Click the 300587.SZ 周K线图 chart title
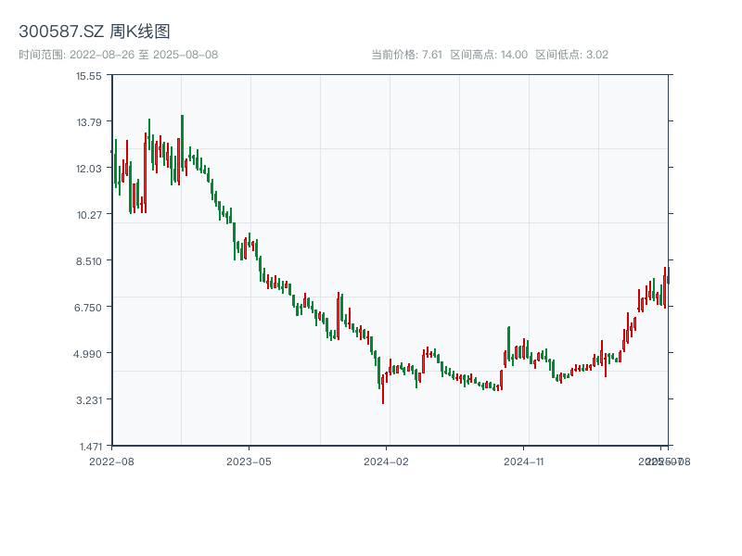Image resolution: width=742 pixels, height=556 pixels. (95, 32)
